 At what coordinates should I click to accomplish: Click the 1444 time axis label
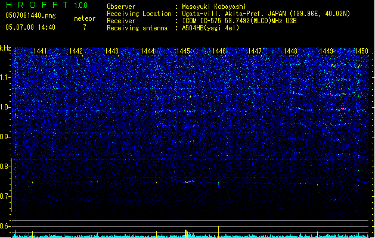(x=148, y=51)
